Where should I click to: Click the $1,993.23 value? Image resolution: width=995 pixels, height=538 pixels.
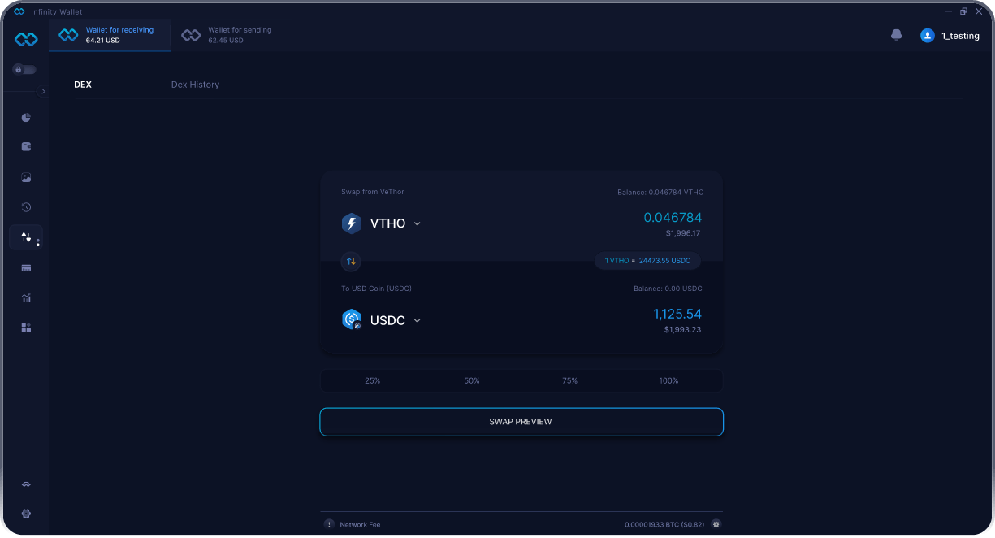click(x=682, y=329)
